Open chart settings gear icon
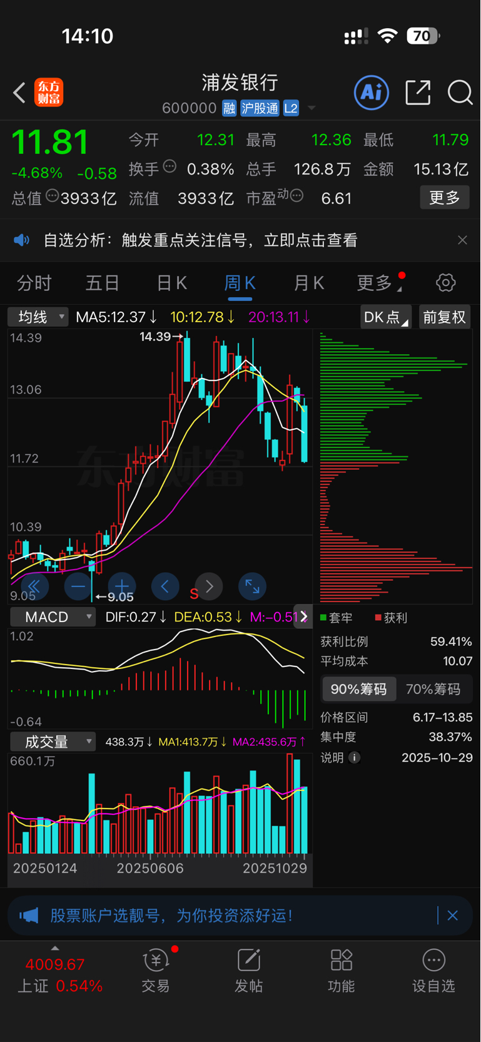Viewport: 481px width, 1042px height. point(446,283)
